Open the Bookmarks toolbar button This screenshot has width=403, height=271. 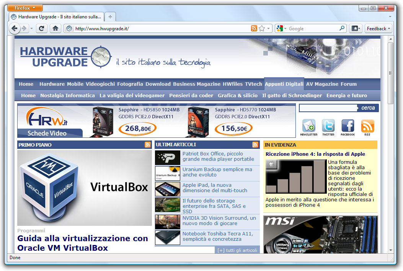pyautogui.click(x=356, y=28)
